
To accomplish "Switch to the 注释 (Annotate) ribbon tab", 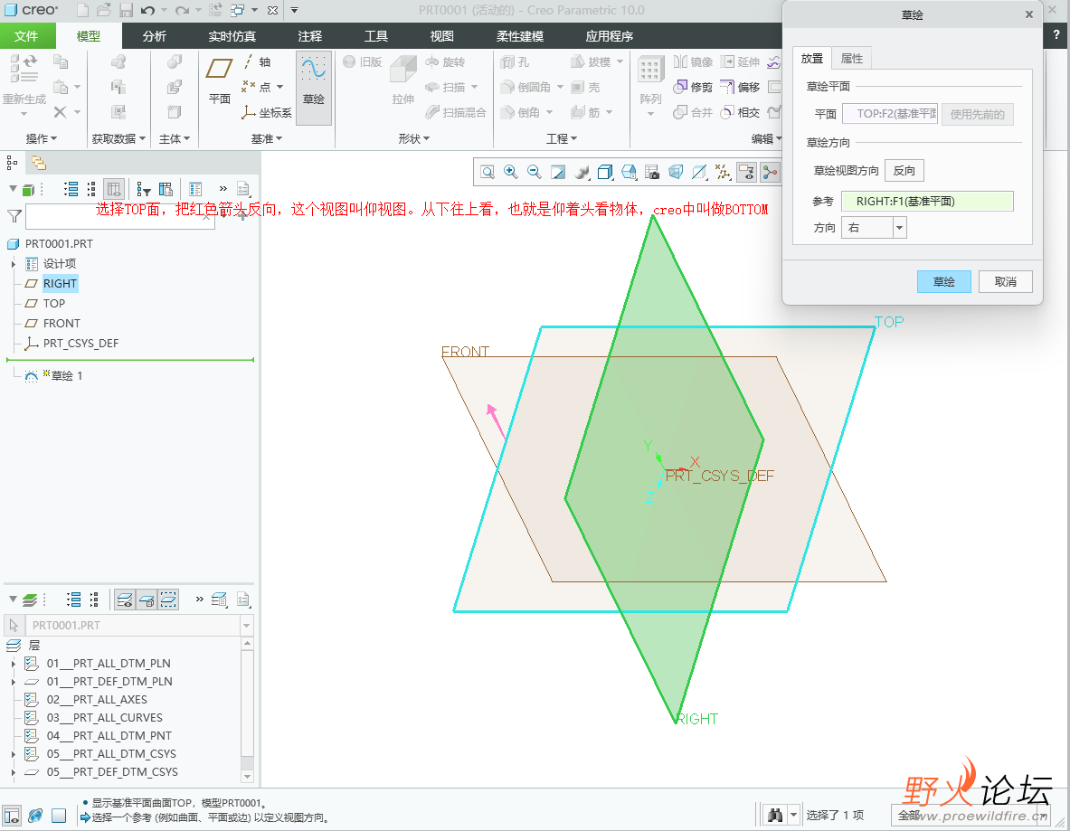I will (310, 36).
